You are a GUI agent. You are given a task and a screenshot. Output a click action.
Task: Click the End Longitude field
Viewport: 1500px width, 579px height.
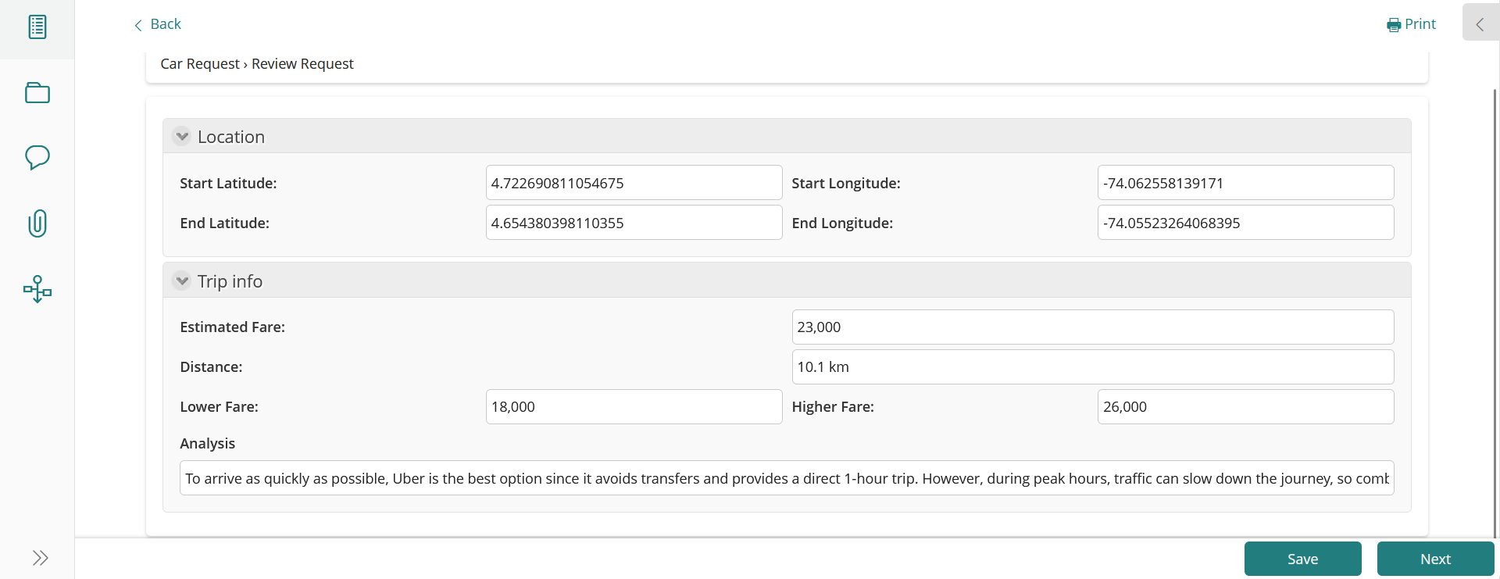click(x=1245, y=223)
